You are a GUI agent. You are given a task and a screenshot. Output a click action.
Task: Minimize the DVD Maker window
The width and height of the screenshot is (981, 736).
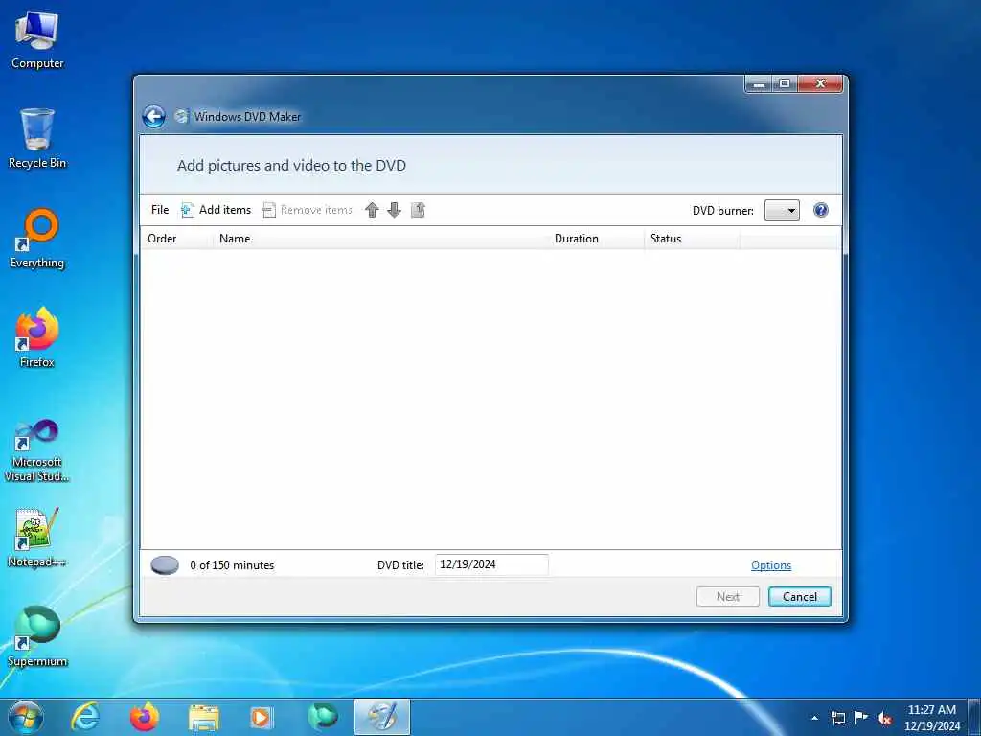(x=759, y=83)
